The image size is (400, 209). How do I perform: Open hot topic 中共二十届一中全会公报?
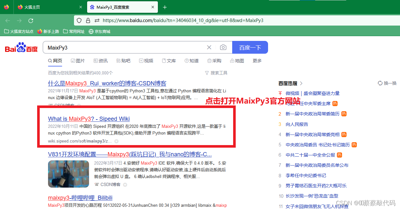tap(310, 155)
